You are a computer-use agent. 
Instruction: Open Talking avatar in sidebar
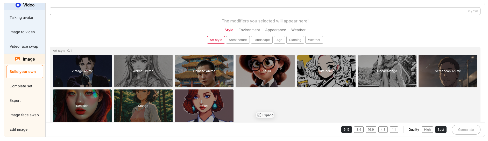coord(22,18)
